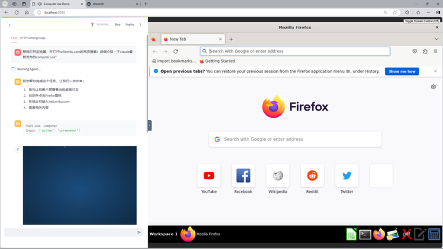Open the spreadsheet icon in the taskbar
Viewport: 443px width, 249px height.
tap(351, 234)
